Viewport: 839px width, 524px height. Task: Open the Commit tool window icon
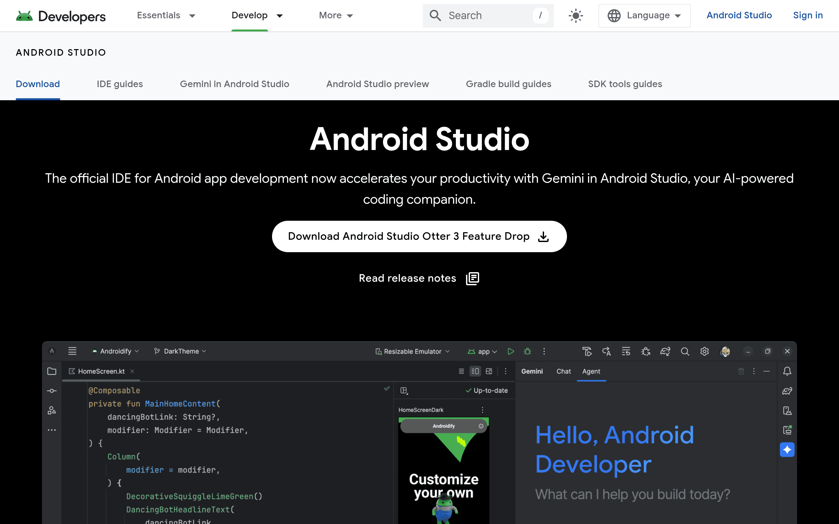pyautogui.click(x=52, y=391)
